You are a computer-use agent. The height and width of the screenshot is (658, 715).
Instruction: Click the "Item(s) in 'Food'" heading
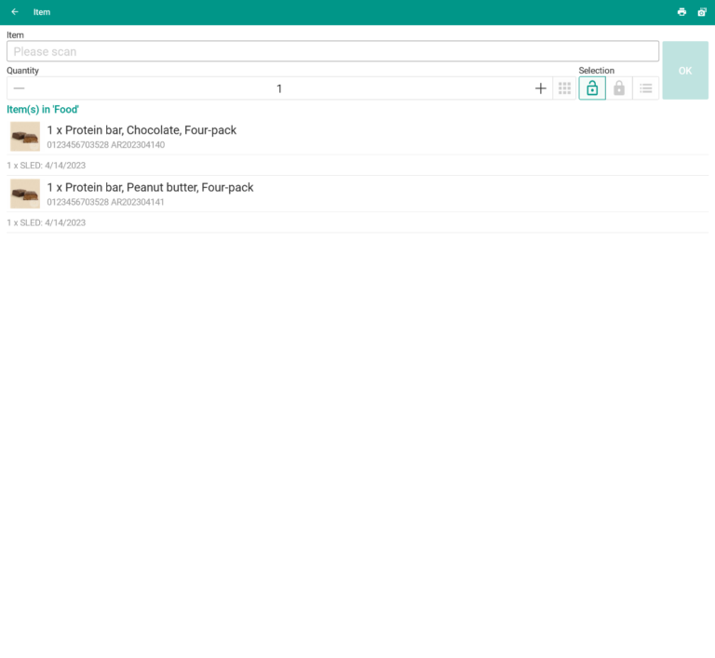pyautogui.click(x=43, y=110)
